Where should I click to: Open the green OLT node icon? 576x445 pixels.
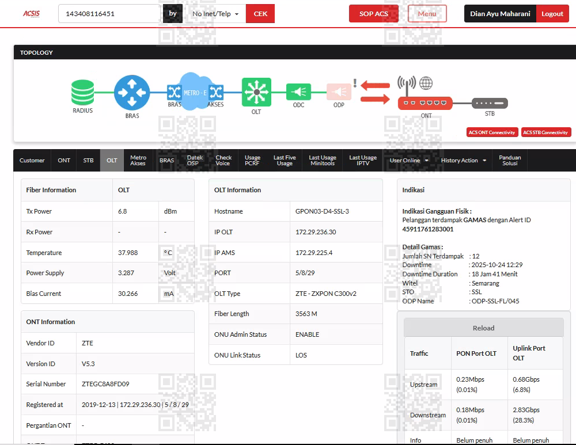pyautogui.click(x=256, y=92)
